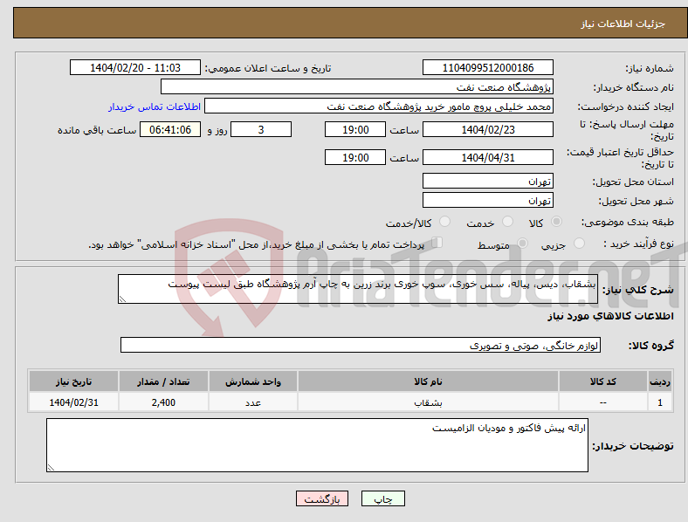Image resolution: width=688 pixels, height=522 pixels.
Task: Toggle the اسناد خزانه اسلامی payment checkbox
Action: click(x=437, y=243)
